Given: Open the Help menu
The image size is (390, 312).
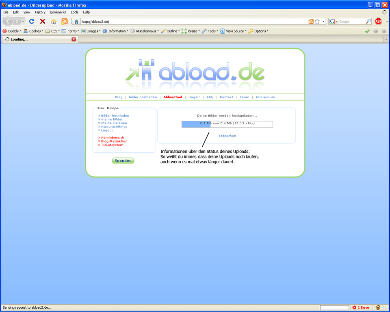Looking at the screenshot, I should click(x=86, y=12).
